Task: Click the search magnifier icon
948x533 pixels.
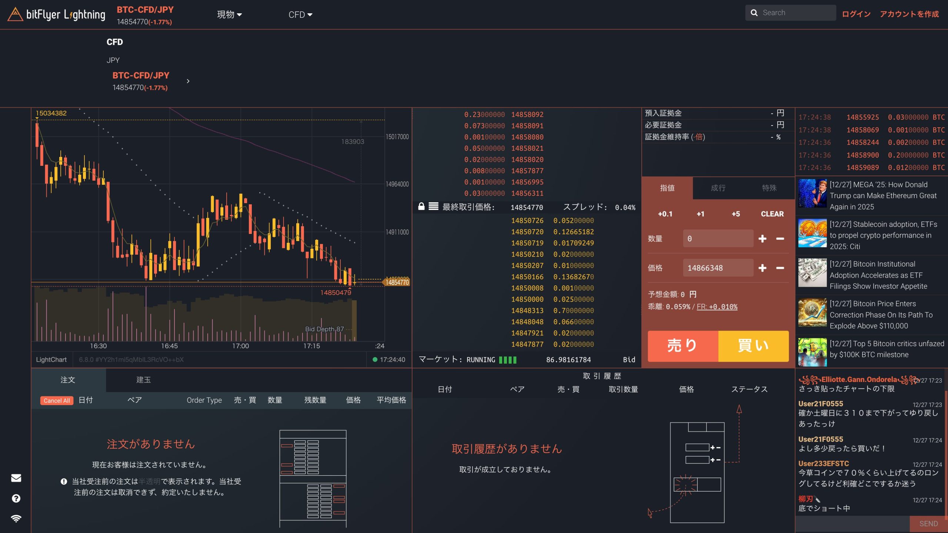Action: click(754, 13)
